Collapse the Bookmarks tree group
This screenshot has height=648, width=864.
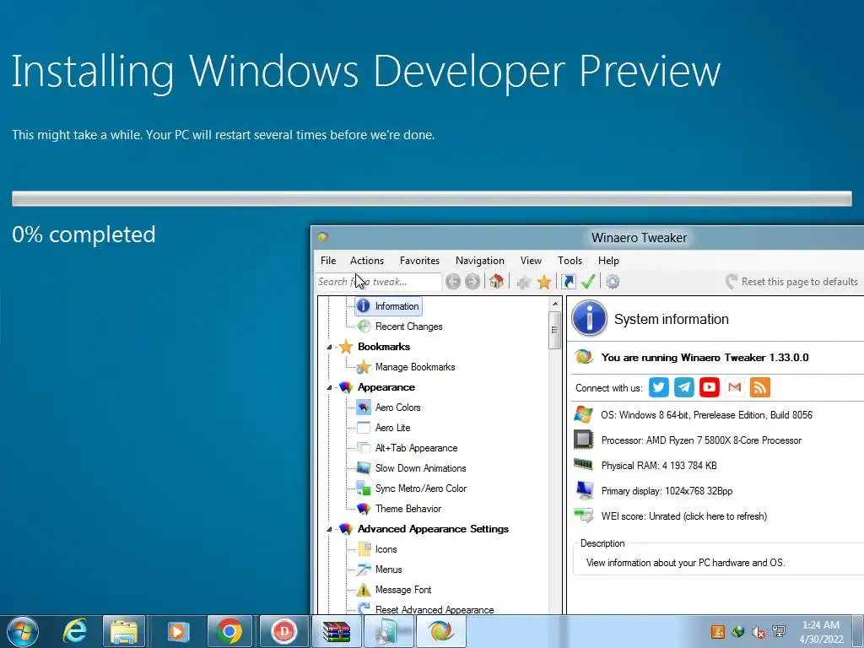(x=329, y=347)
